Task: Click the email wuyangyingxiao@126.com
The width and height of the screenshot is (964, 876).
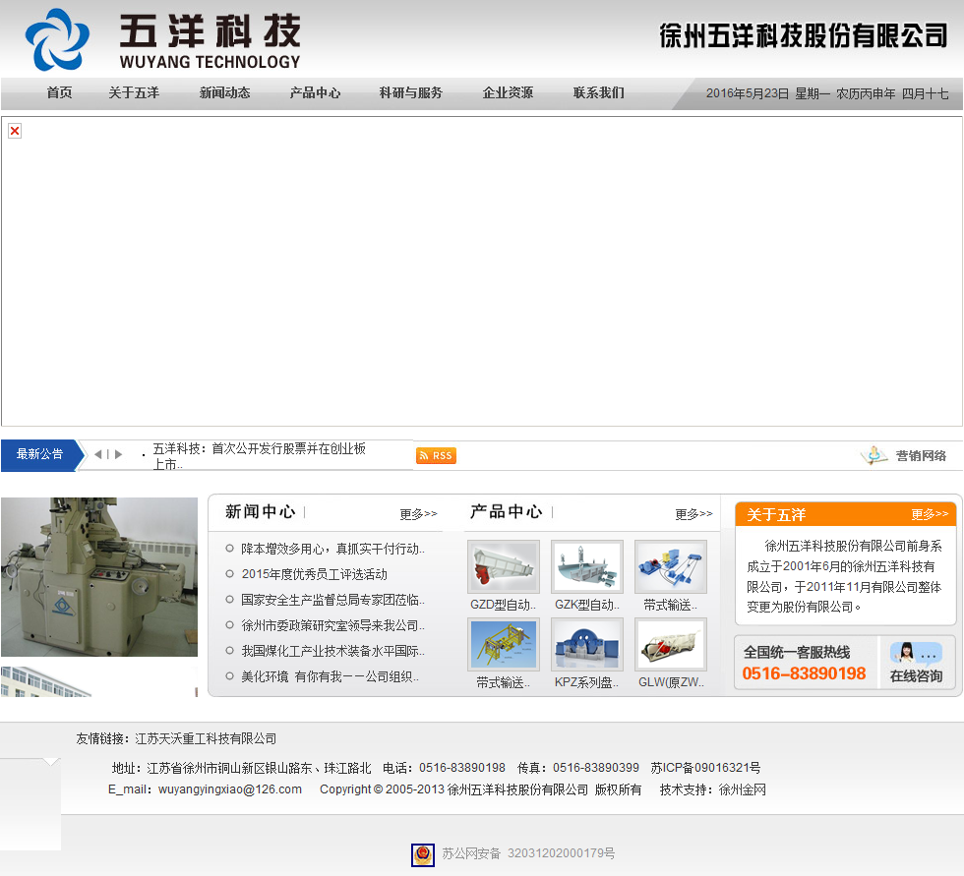Action: [x=230, y=789]
